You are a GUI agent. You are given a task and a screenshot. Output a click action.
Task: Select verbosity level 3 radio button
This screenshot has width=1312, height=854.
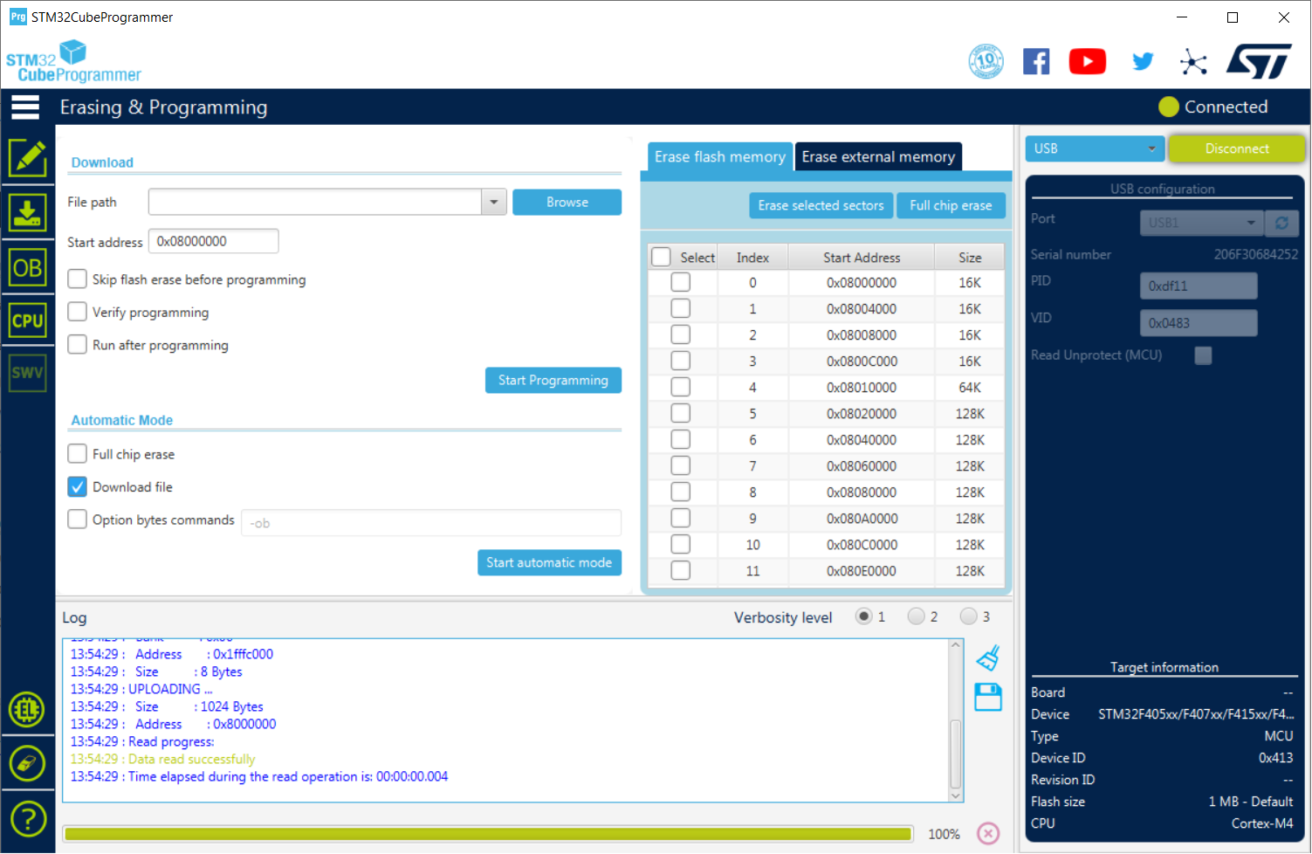tap(968, 616)
